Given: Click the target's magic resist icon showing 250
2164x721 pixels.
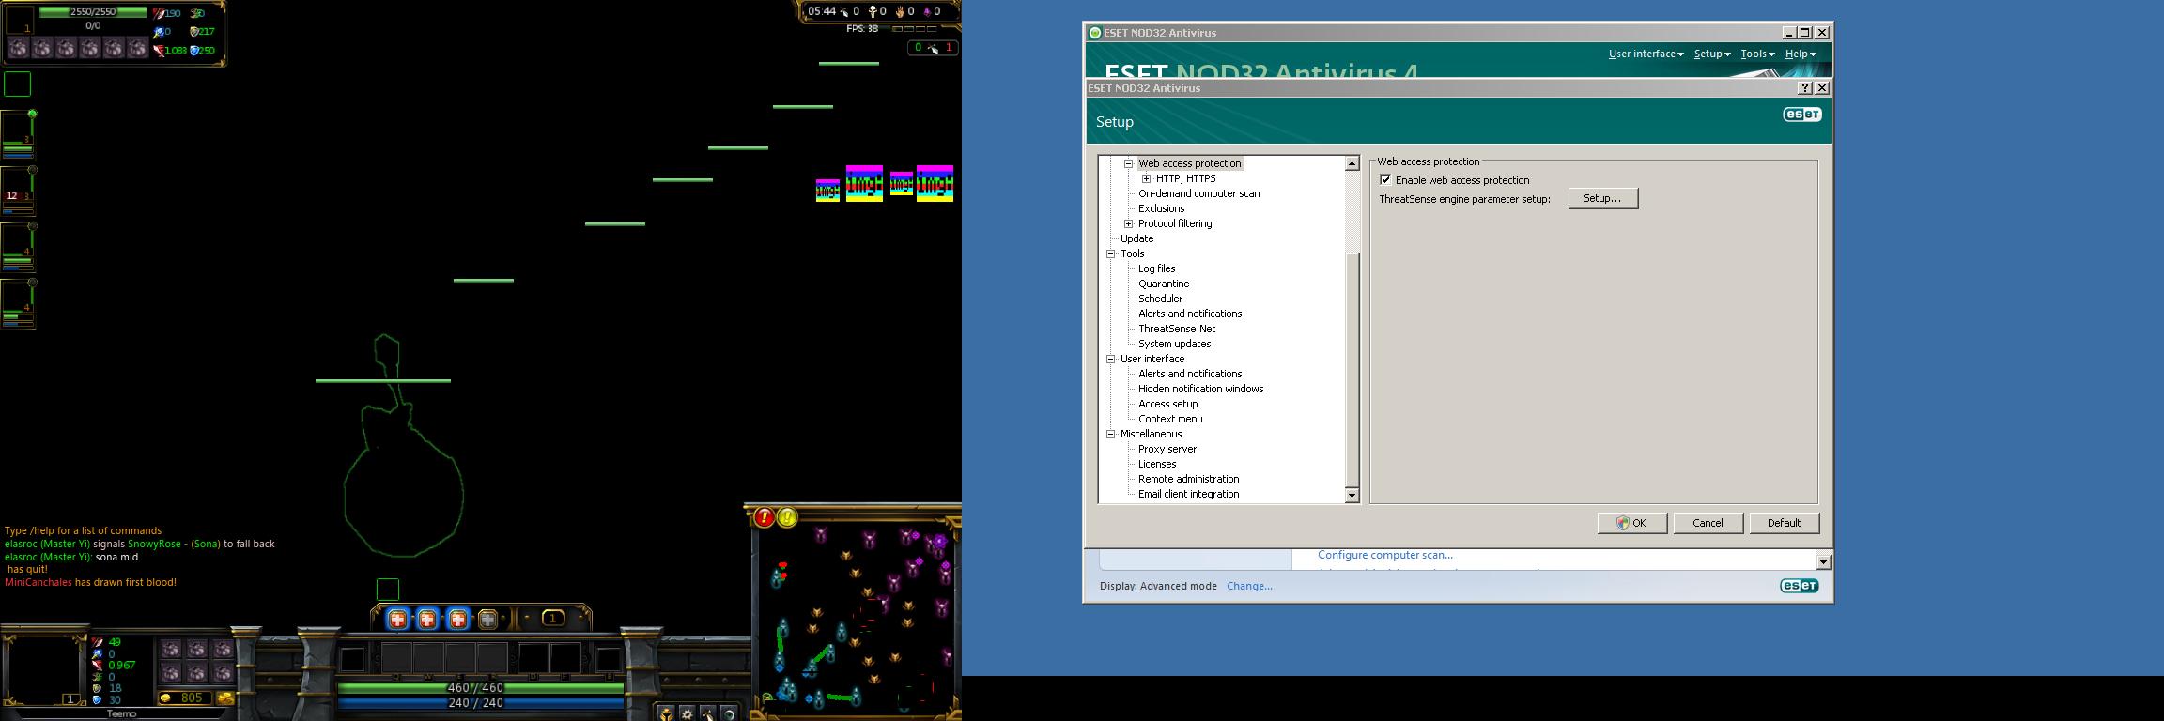Looking at the screenshot, I should click(194, 51).
